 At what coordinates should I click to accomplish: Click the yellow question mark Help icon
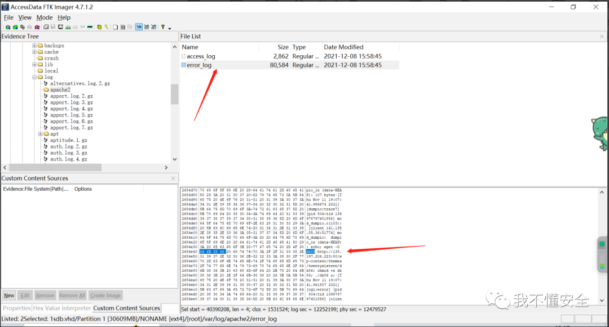pyautogui.click(x=163, y=27)
